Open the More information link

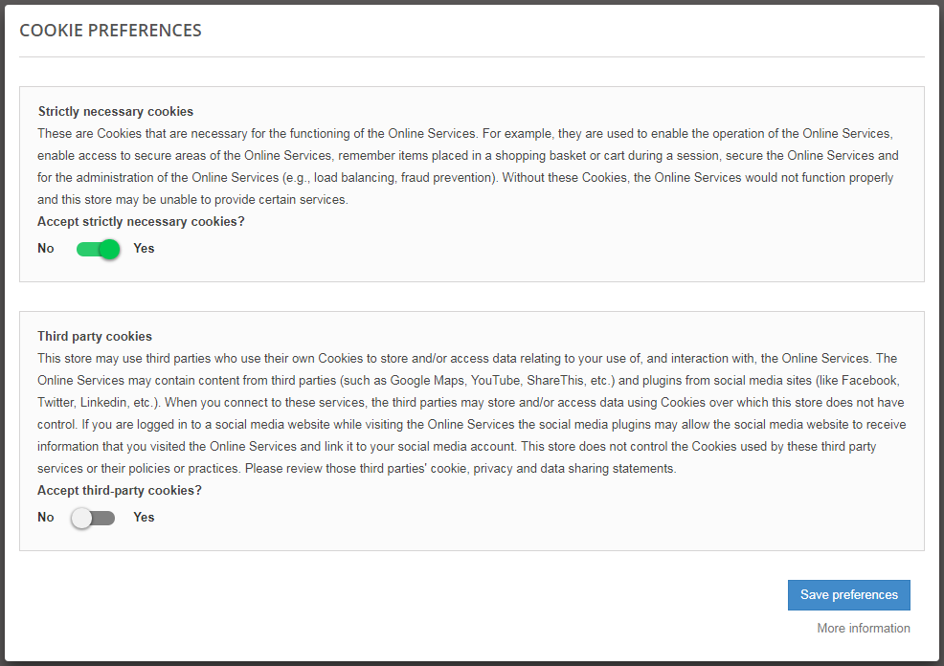tap(863, 629)
